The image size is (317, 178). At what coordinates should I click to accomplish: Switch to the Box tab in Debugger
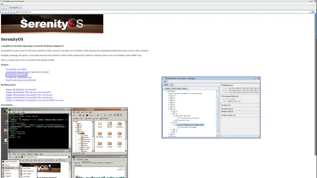[x=172, y=85]
